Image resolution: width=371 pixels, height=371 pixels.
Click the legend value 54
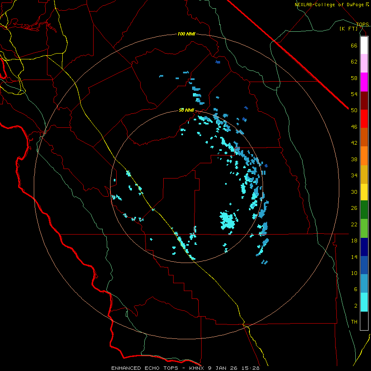354,94
